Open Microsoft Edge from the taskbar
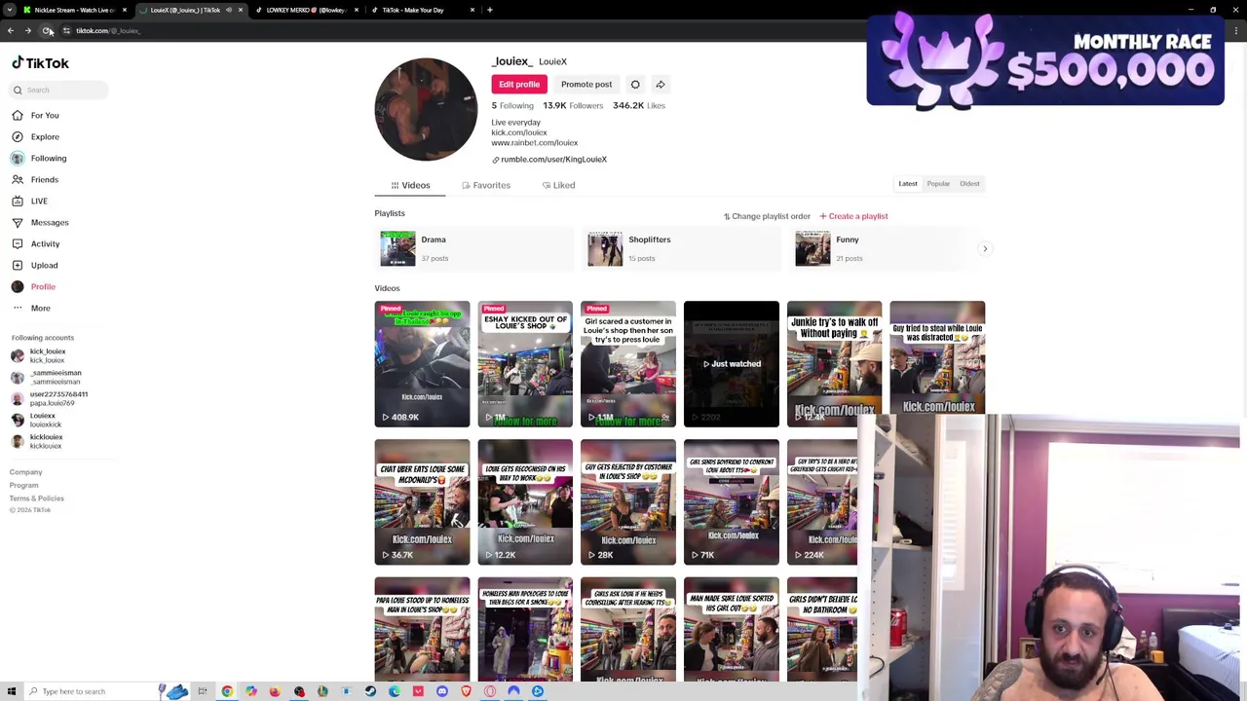Image resolution: width=1247 pixels, height=701 pixels. pos(395,691)
